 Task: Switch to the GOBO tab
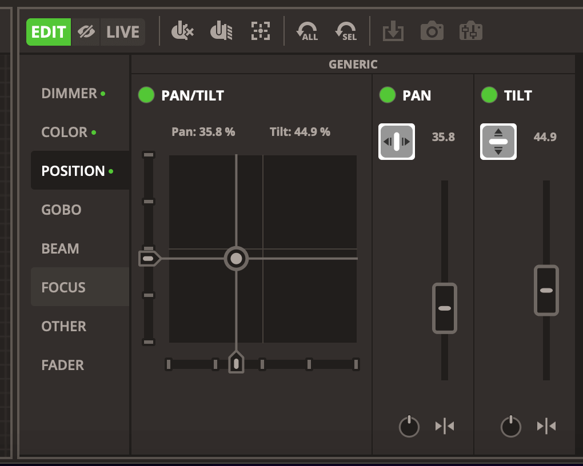click(62, 210)
